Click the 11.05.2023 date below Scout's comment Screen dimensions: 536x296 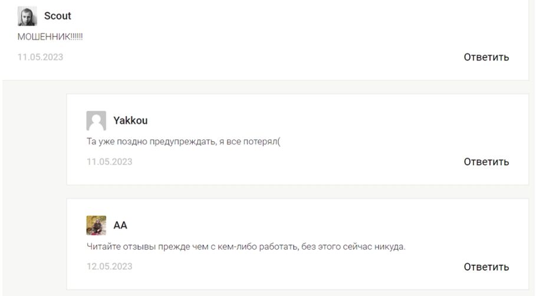(x=41, y=57)
